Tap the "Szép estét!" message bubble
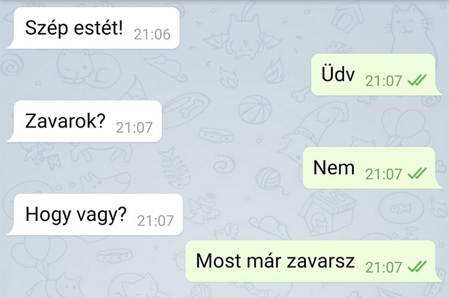Image resolution: width=449 pixels, height=298 pixels. 93,28
